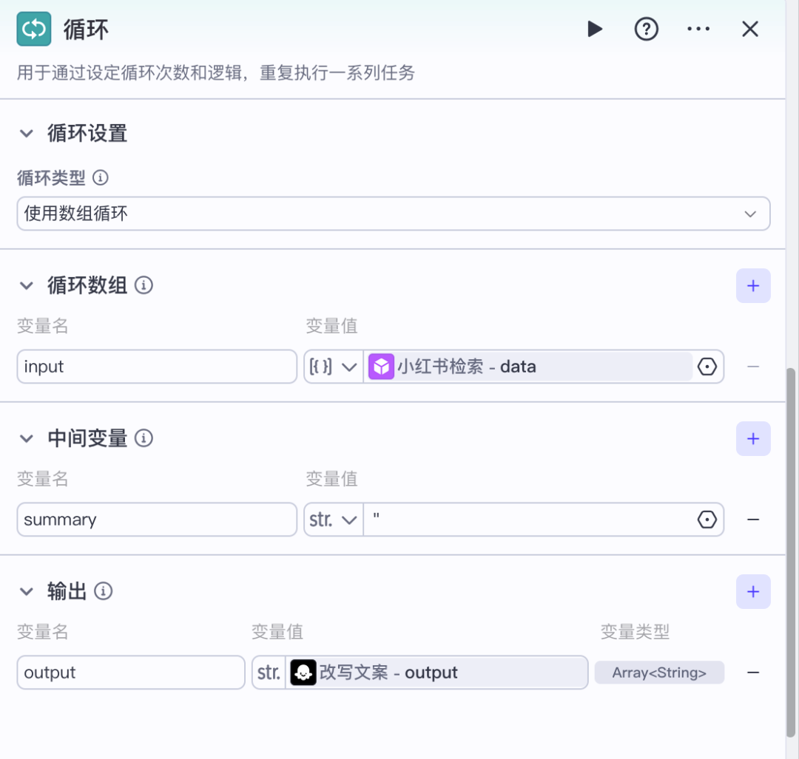Click the info icon beside 循环类型
Screen dimensions: 799x759
(x=100, y=178)
